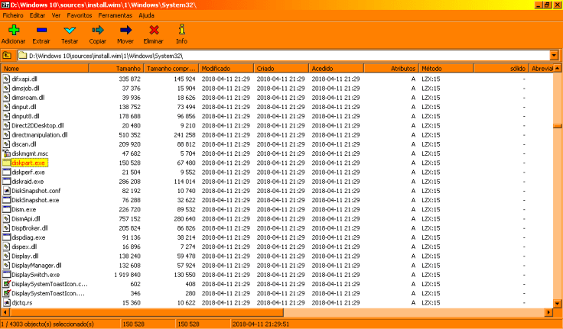This screenshot has width=563, height=329.
Task: Click the up-folder icon beside the path
Action: click(x=7, y=56)
